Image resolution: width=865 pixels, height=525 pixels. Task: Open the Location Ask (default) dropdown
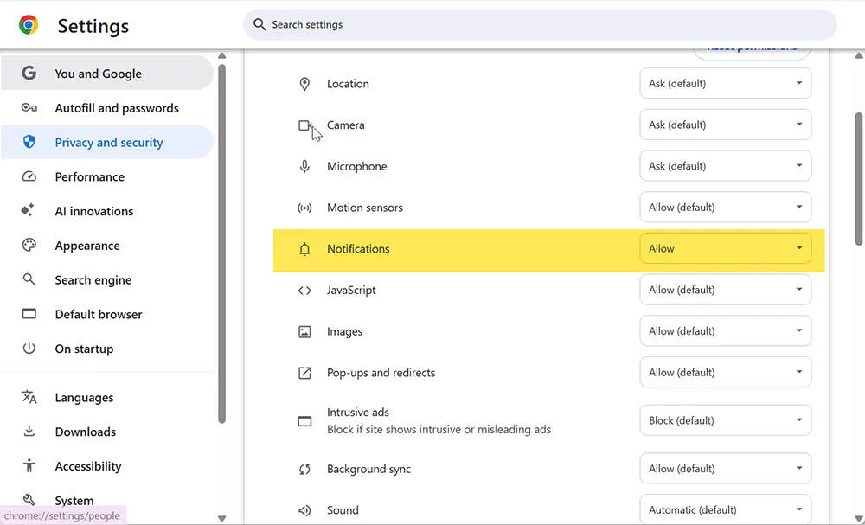(x=725, y=83)
